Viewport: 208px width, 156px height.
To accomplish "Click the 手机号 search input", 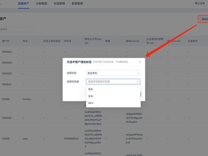I will click(x=17, y=29).
